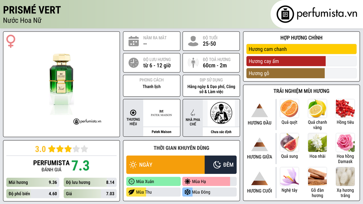Click the Patek Maison brand logo
Image resolution: width=363 pixels, height=204 pixels.
[161, 113]
